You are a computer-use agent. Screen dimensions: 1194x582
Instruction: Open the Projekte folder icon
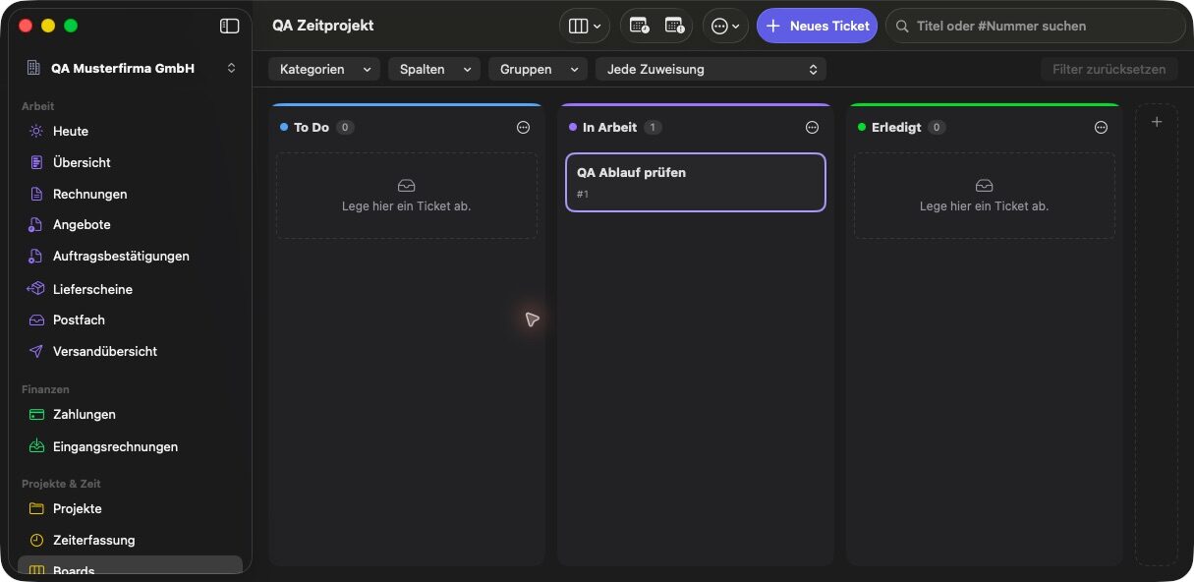click(36, 508)
